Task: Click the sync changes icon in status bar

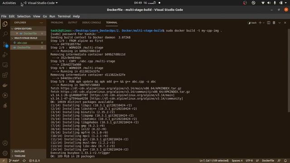Action: (x=24, y=161)
